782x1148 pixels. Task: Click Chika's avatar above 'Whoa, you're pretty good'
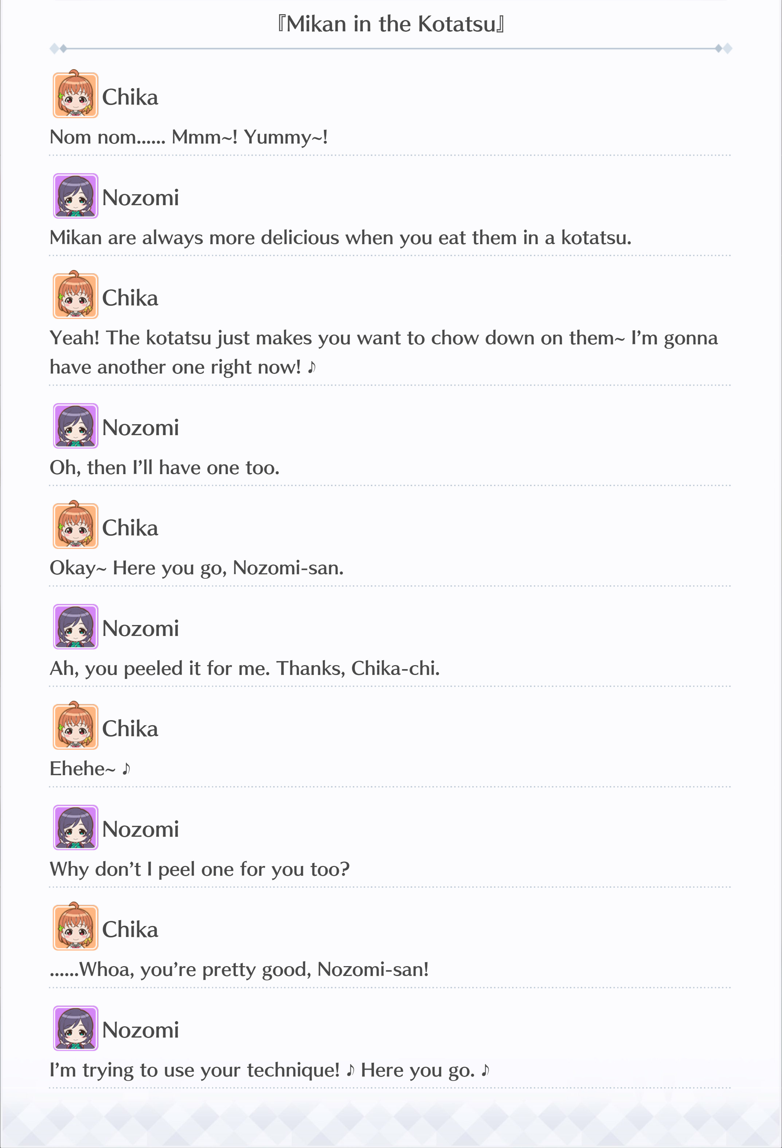(75, 927)
